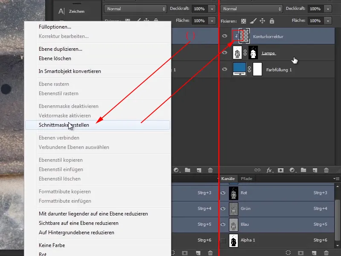
Task: Open Deckkraft slider arrow in left Layers panel
Action: tap(212, 9)
